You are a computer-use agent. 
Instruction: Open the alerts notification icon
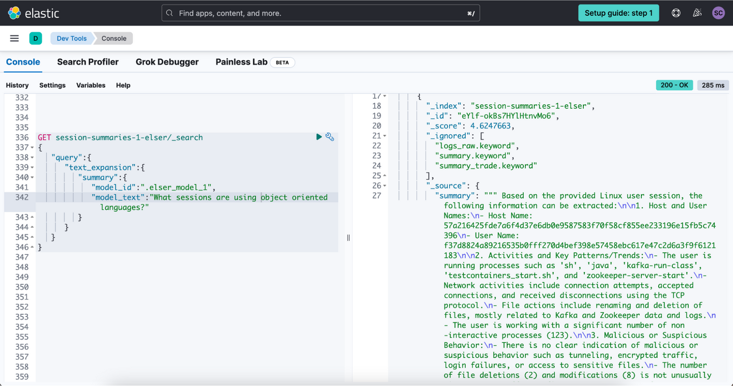point(697,13)
